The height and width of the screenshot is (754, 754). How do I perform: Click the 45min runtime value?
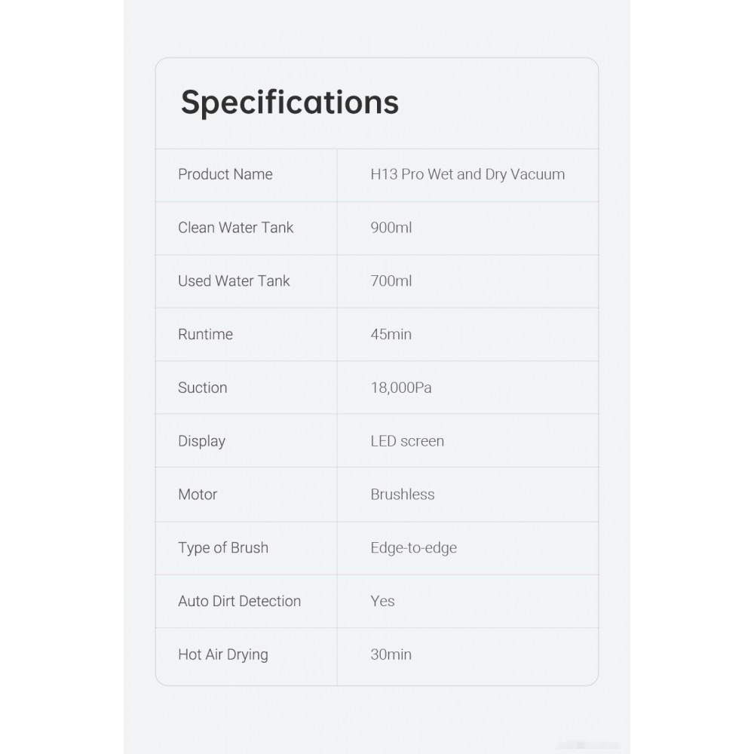[391, 334]
